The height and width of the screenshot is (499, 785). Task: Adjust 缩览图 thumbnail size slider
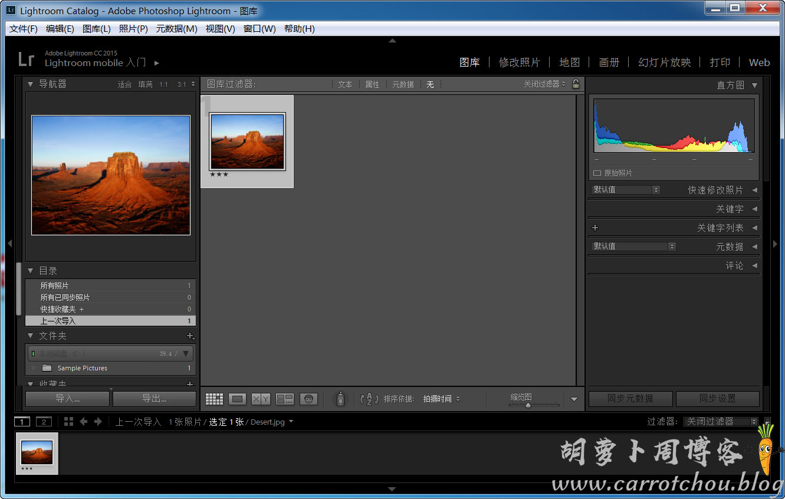tap(528, 405)
